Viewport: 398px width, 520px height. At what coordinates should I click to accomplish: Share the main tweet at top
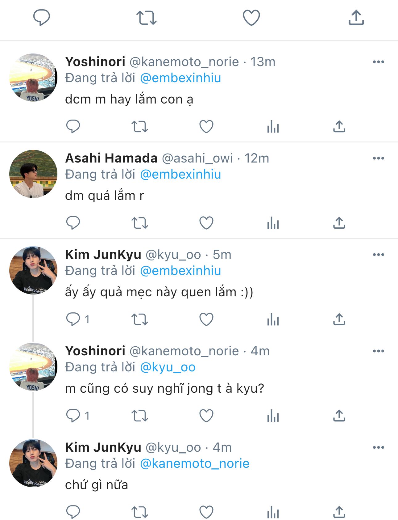click(356, 17)
